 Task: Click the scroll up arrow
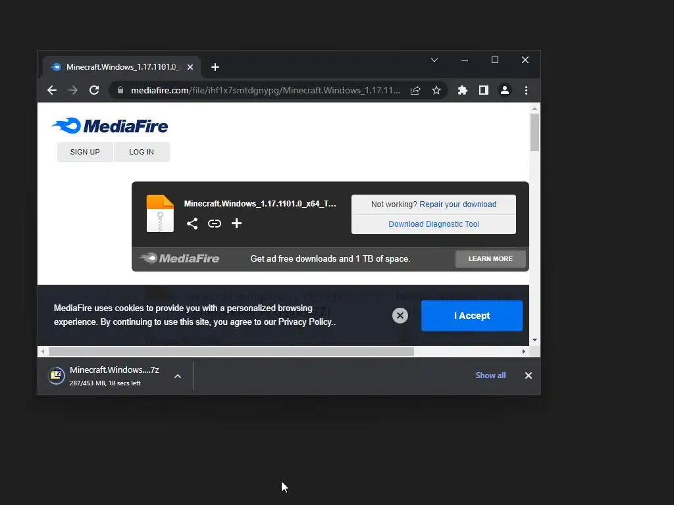point(534,108)
